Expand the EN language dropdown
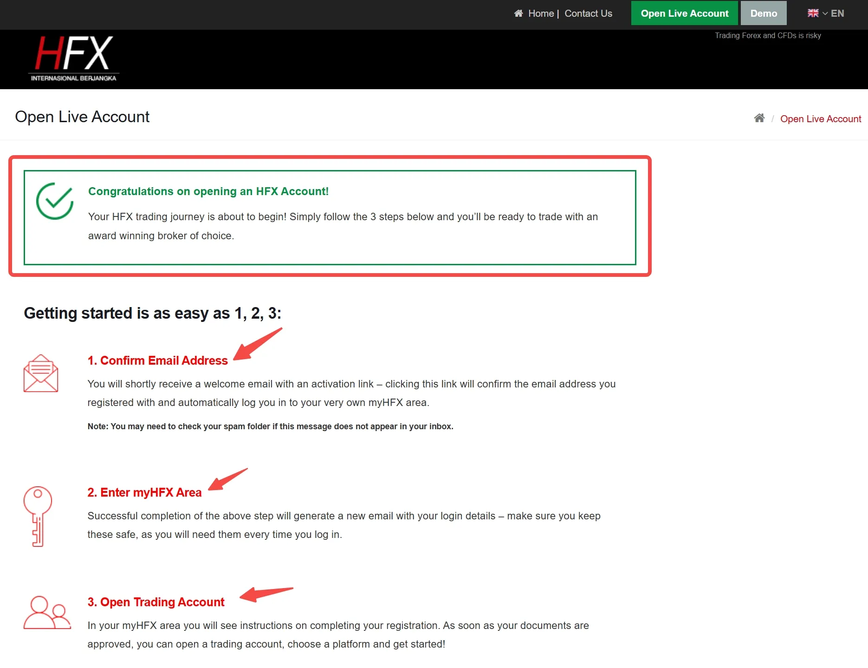This screenshot has height=668, width=868. pos(834,13)
